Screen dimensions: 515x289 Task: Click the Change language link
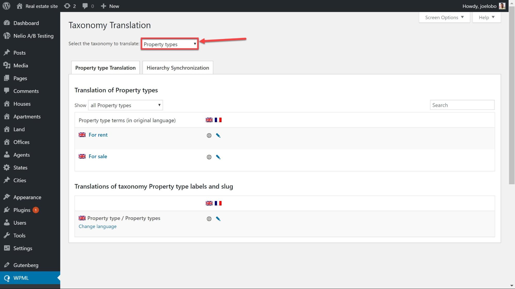(x=97, y=226)
